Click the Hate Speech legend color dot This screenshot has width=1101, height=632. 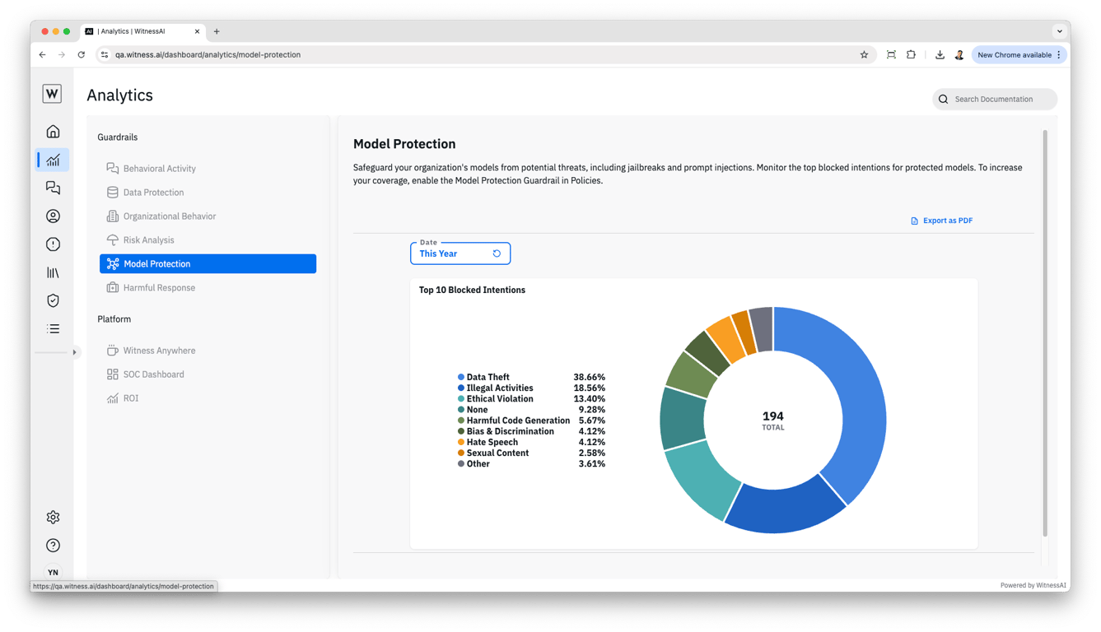click(x=461, y=442)
